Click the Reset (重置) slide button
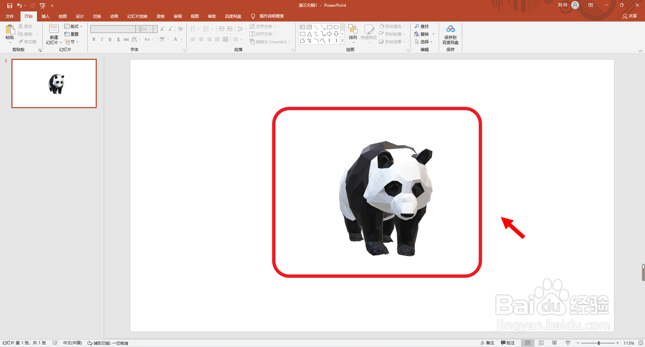Viewport: 645px width, 347px height. point(72,34)
